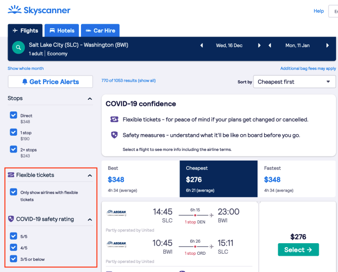
Task: Go to previous departure date before Wed, 16 Dec
Action: (x=201, y=45)
